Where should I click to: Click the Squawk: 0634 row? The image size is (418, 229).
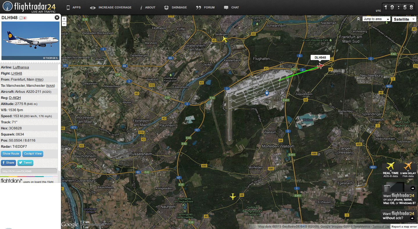(x=29, y=134)
